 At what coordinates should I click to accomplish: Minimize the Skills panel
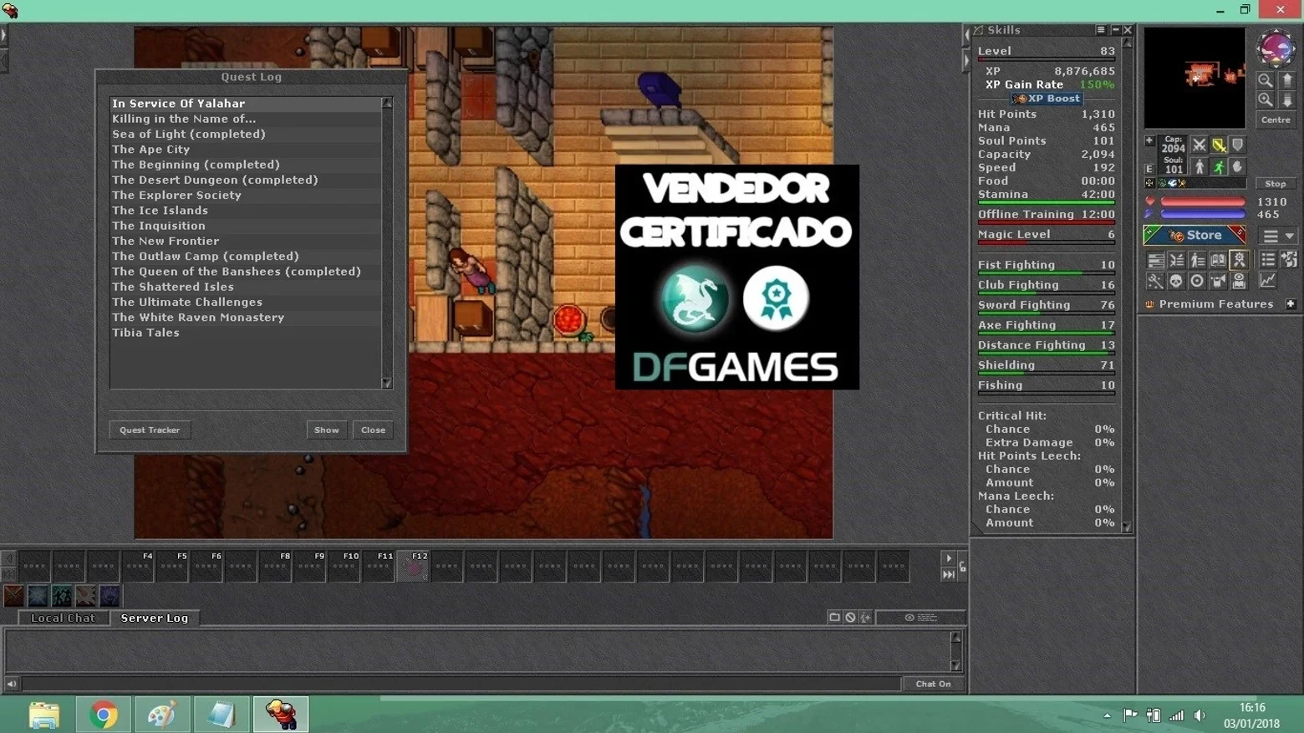point(1114,30)
